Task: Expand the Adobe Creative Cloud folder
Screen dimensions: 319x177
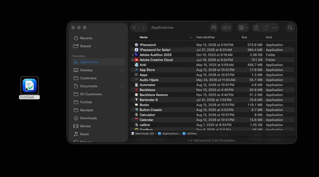Action: point(133,60)
